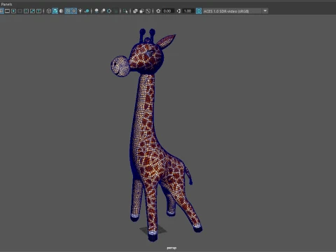Viewport: 336px width, 252px height.
Task: Toggle Depth of Field icon
Action: tap(115, 11)
